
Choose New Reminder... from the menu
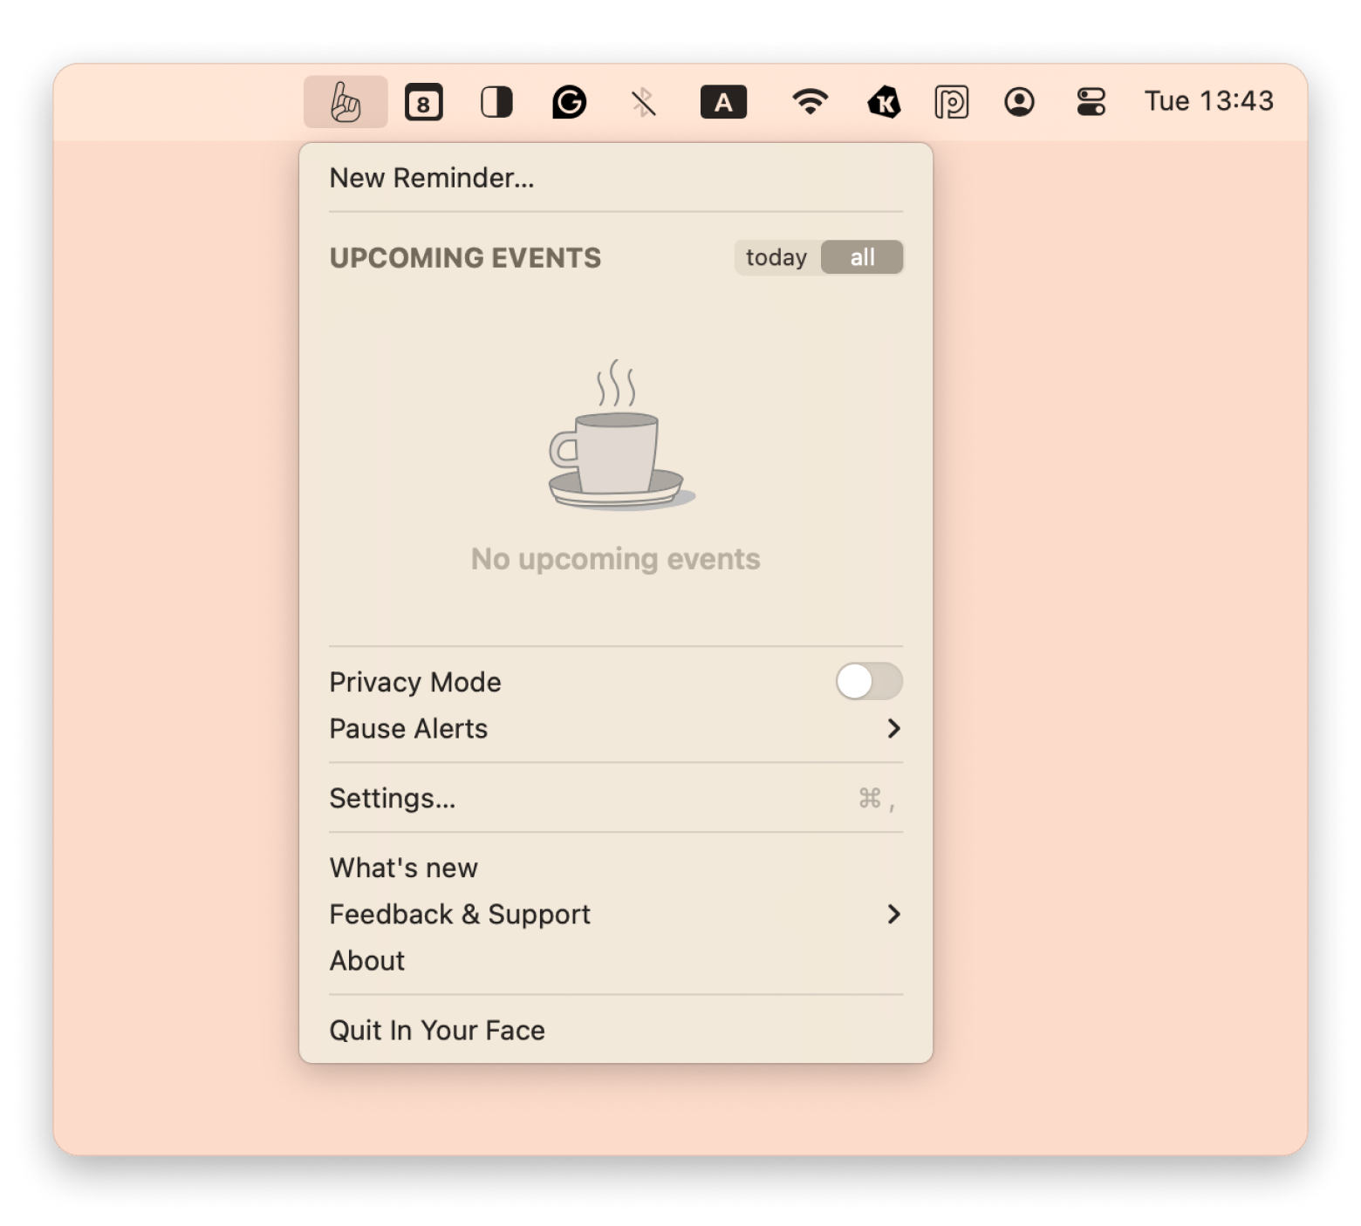click(431, 178)
